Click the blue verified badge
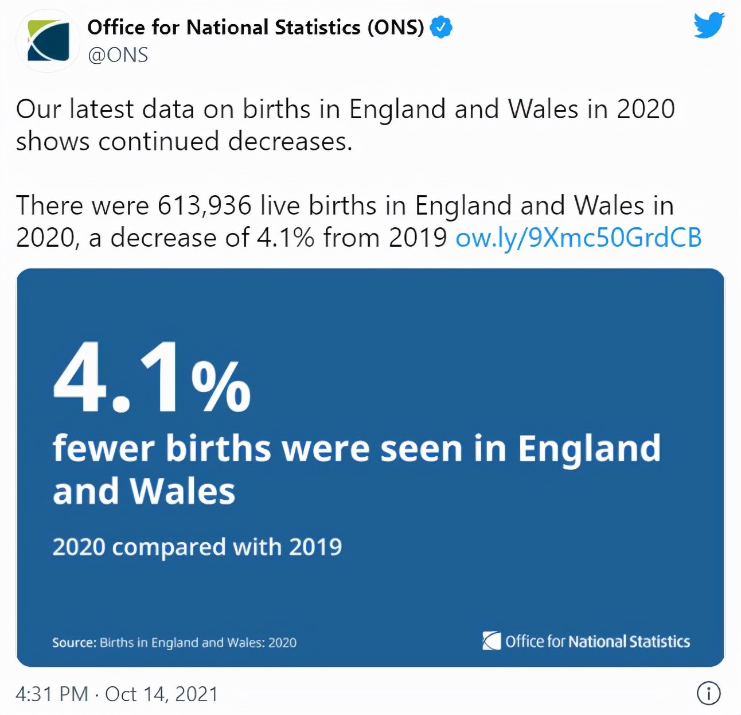 [x=441, y=27]
